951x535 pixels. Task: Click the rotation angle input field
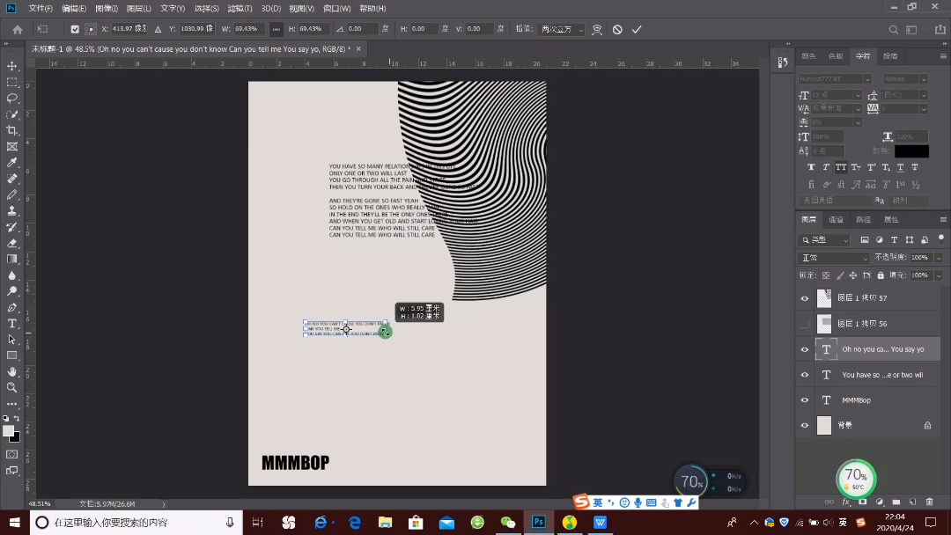click(x=362, y=29)
